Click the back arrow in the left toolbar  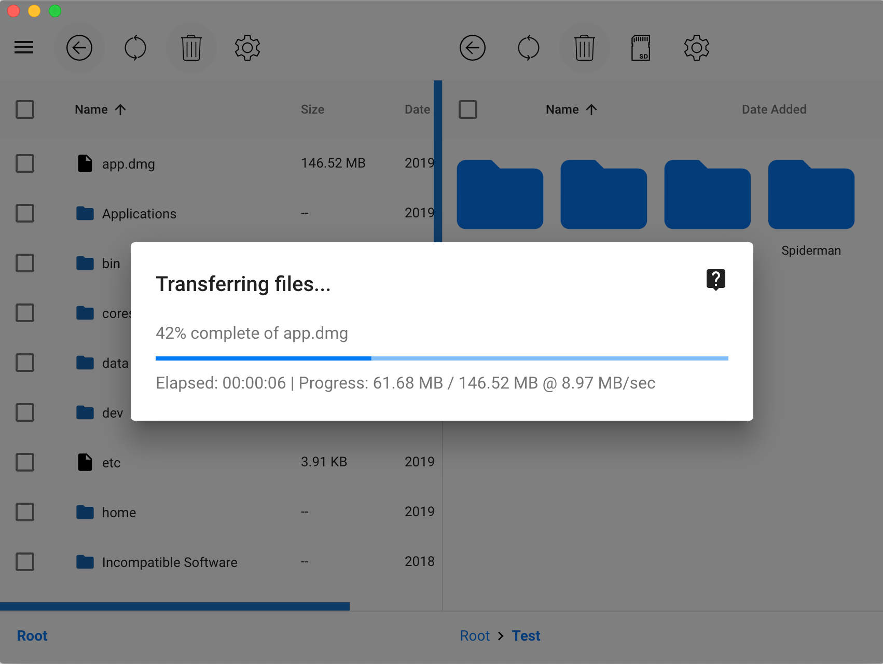[x=79, y=48]
